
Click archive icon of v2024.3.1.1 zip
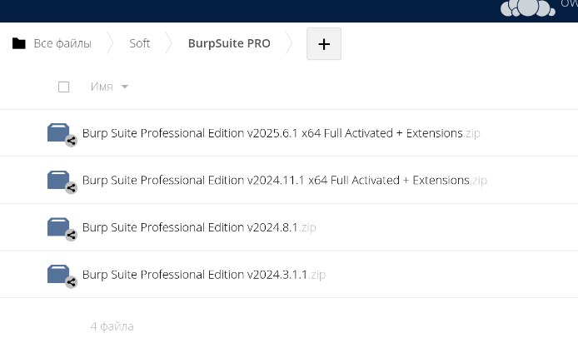pyautogui.click(x=58, y=274)
